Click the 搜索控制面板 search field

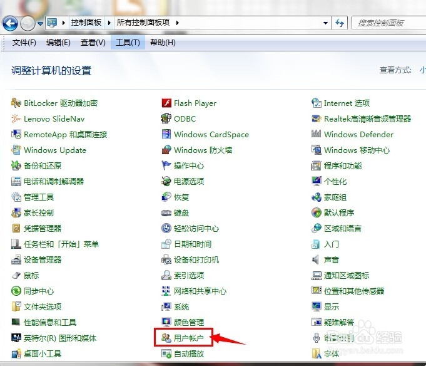(x=388, y=23)
